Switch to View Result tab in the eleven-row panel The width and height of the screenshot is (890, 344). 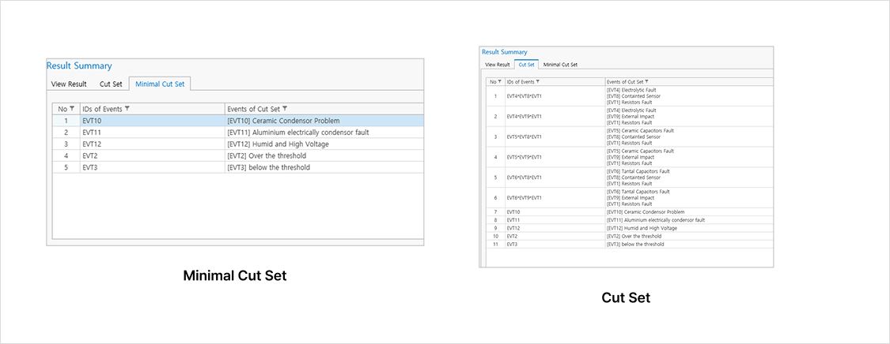(497, 64)
